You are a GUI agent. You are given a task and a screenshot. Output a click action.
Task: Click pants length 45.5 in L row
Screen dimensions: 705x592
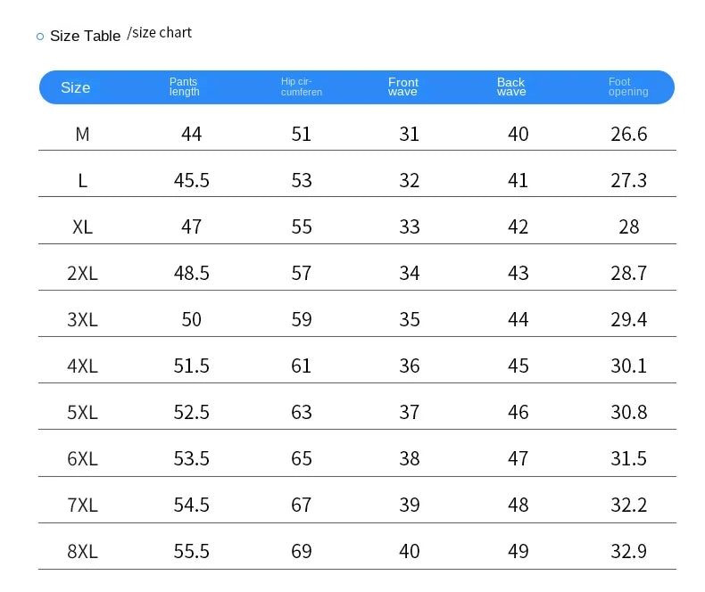pos(192,180)
